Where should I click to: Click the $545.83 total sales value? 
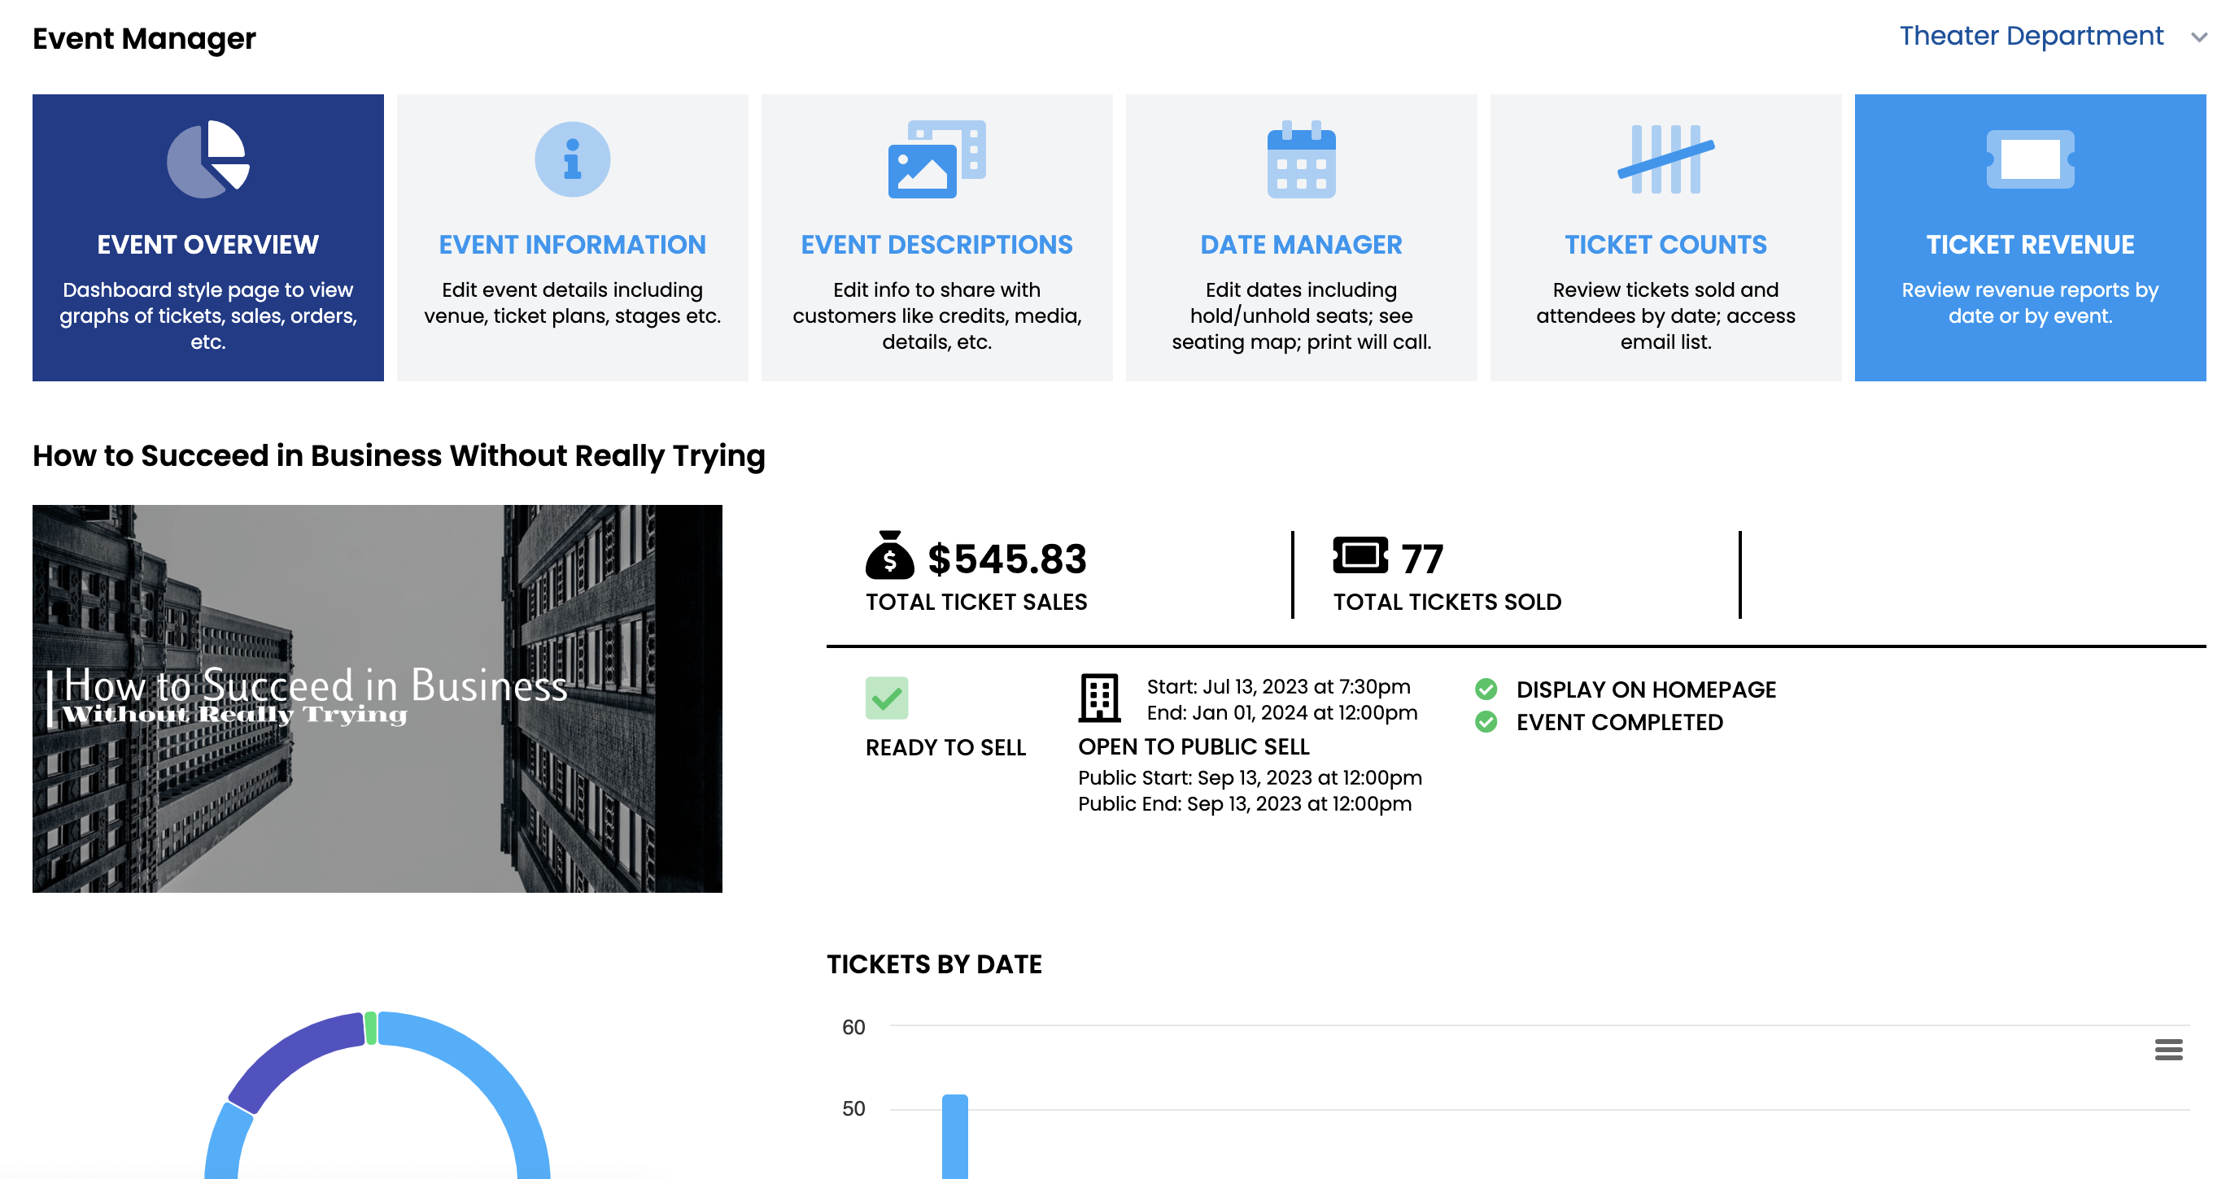tap(1006, 558)
